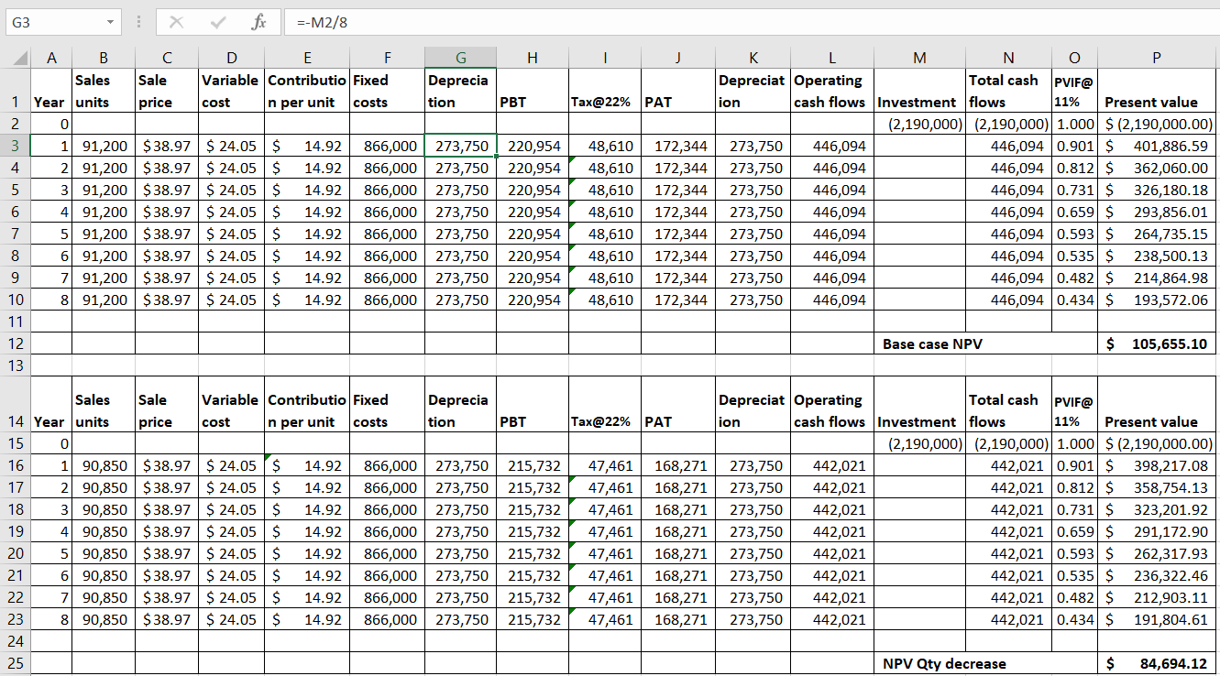Click cell L21 cash flow 442,021

point(831,575)
